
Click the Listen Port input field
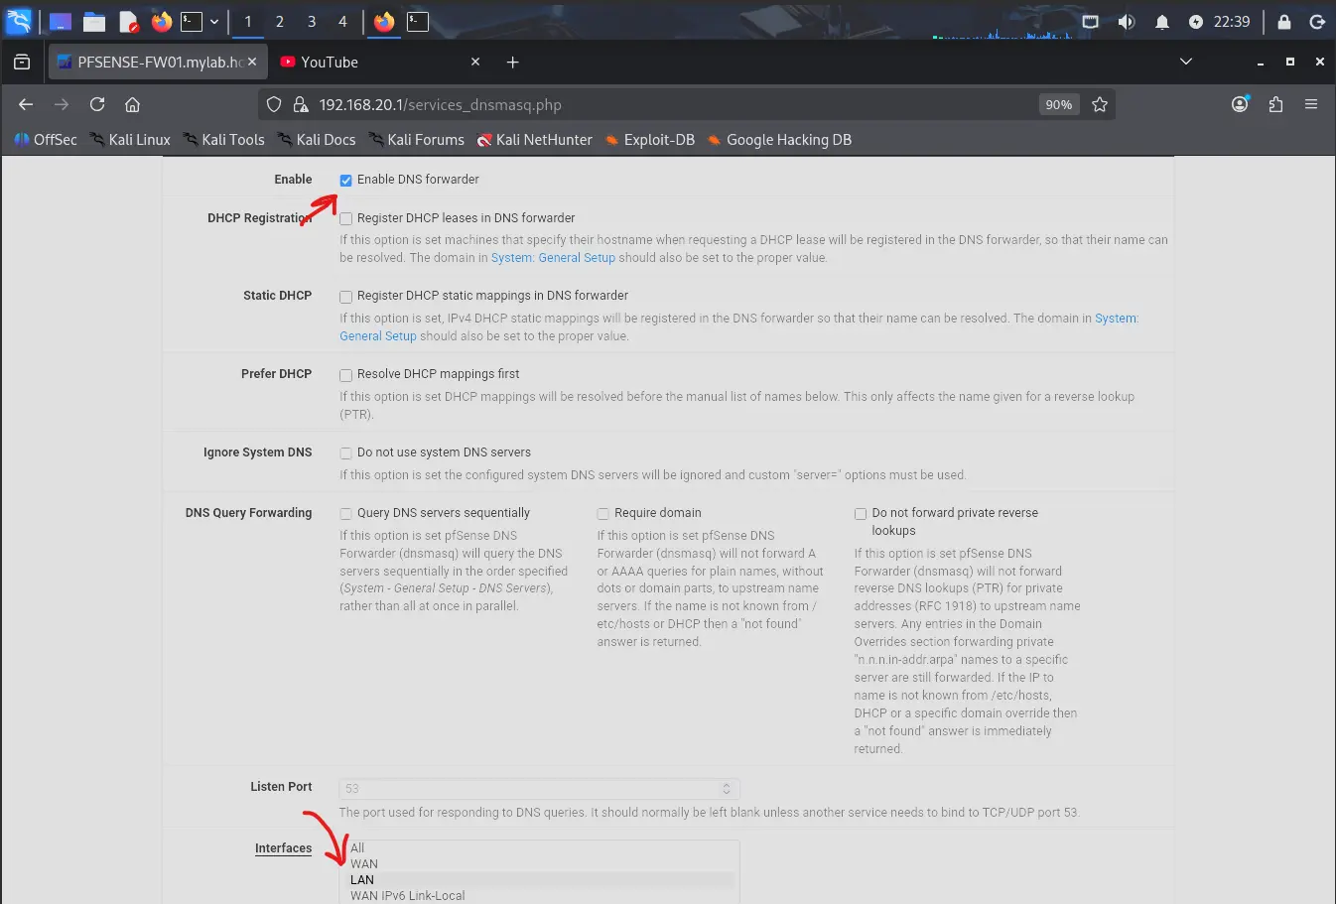pos(540,788)
